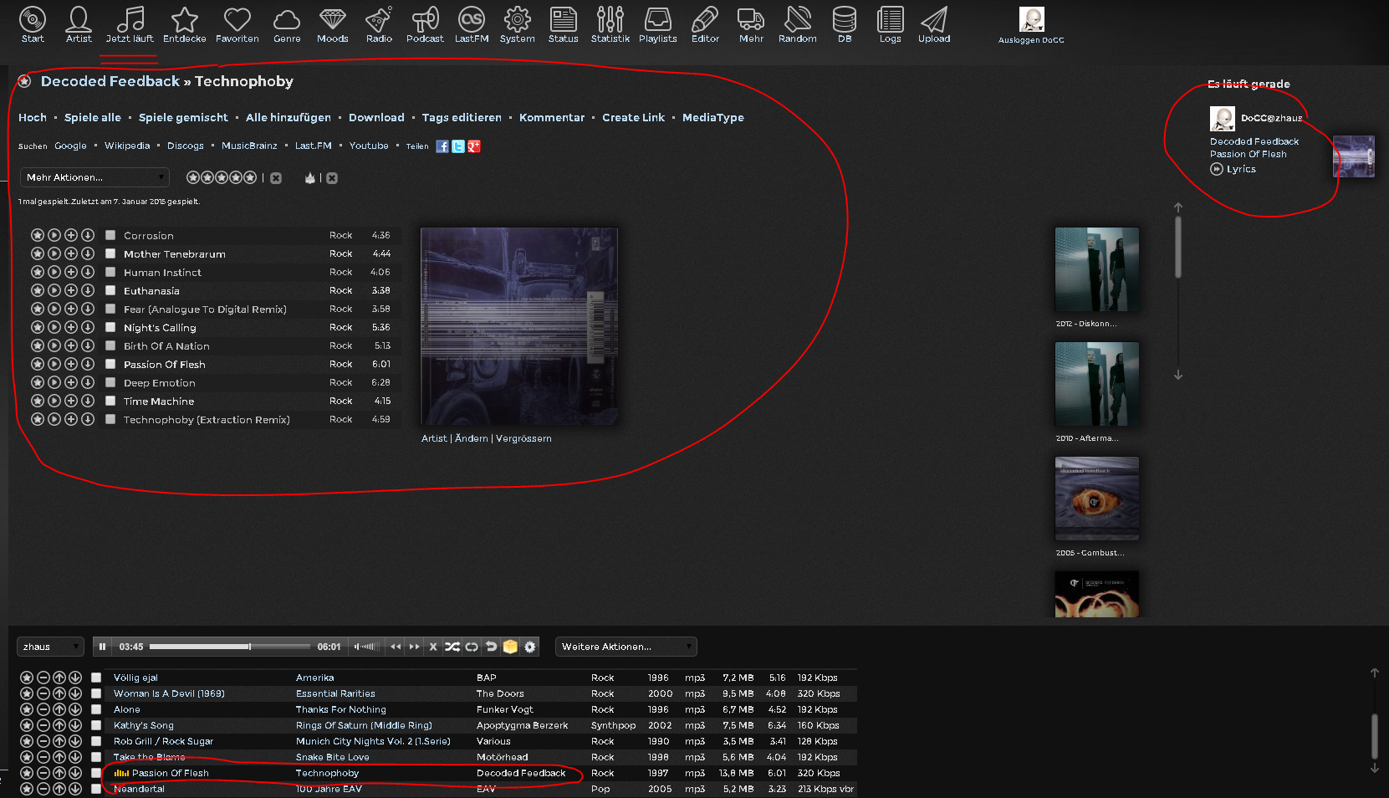Screen dimensions: 1389x798
Task: Go to Playlists in top menu
Action: [657, 24]
